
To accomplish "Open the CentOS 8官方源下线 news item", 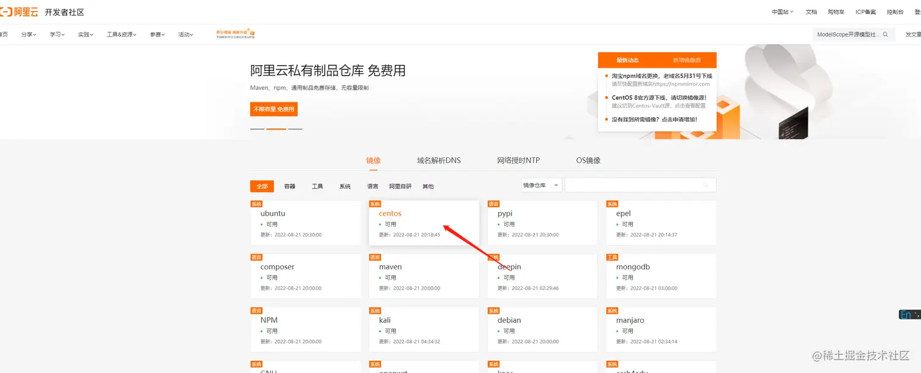I will 660,98.
